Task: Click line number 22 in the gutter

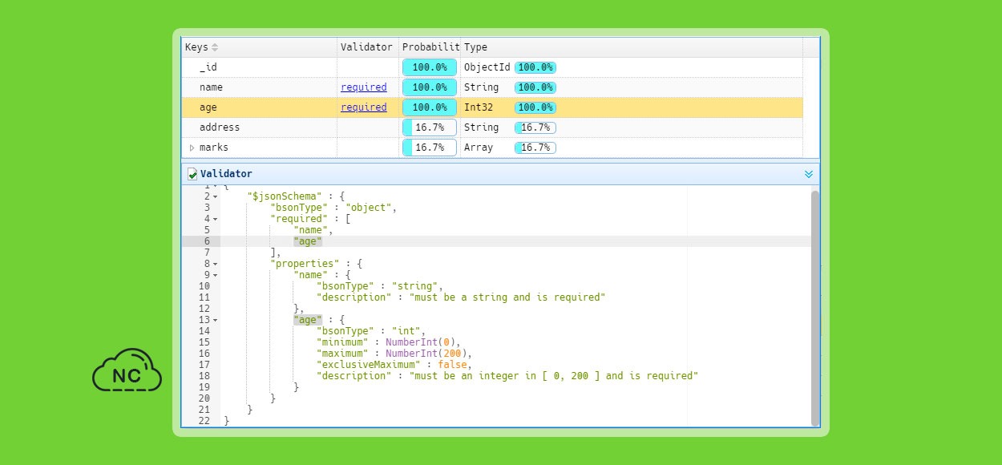Action: pyautogui.click(x=203, y=421)
